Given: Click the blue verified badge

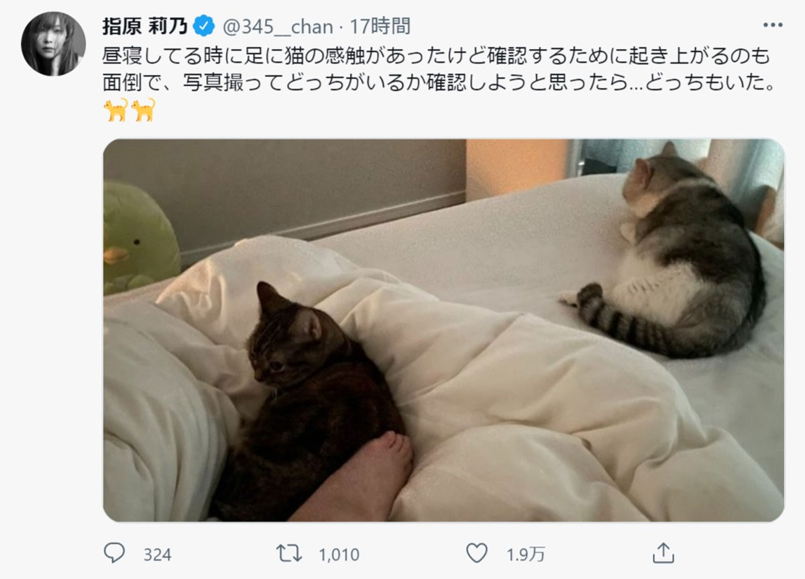Looking at the screenshot, I should point(204,26).
